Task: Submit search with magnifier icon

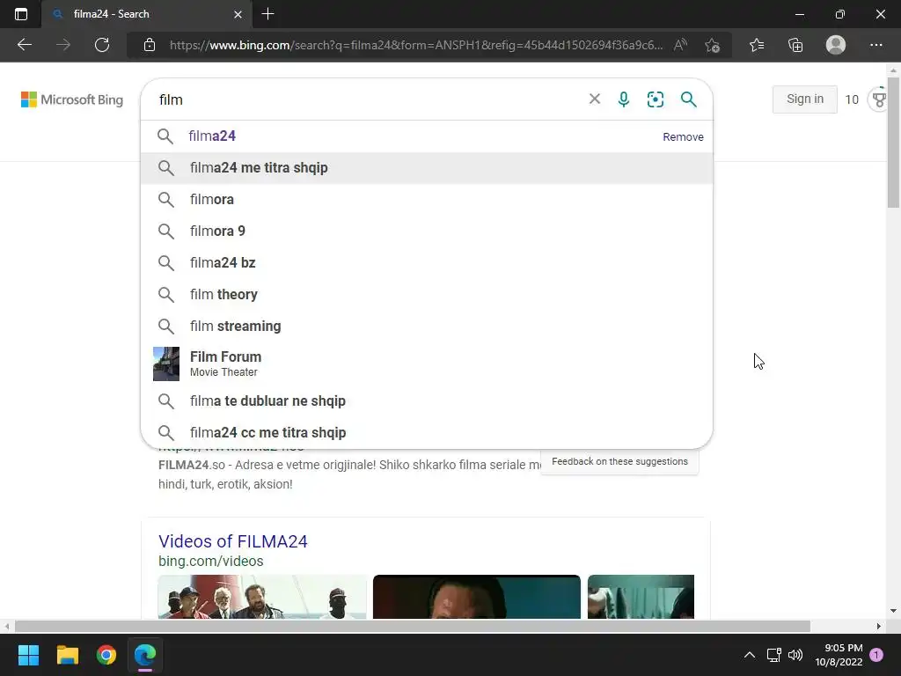Action: tap(688, 99)
